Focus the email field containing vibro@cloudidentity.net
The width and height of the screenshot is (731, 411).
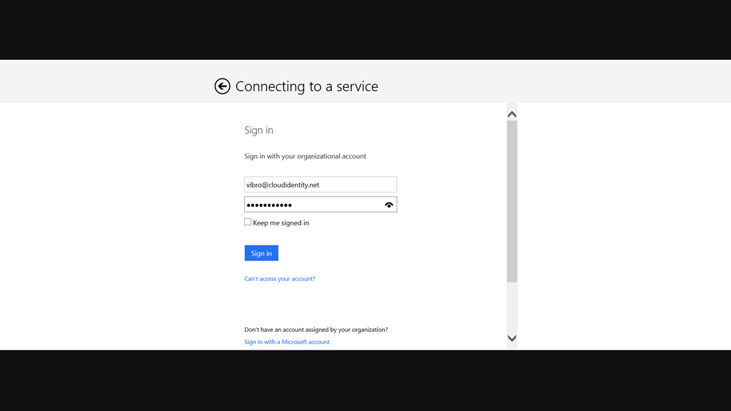(x=321, y=185)
